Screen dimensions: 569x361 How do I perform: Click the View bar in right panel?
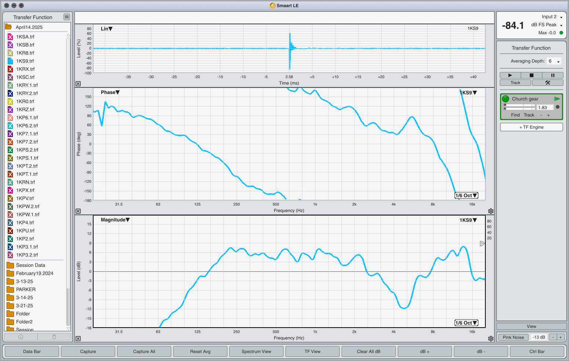[532, 326]
